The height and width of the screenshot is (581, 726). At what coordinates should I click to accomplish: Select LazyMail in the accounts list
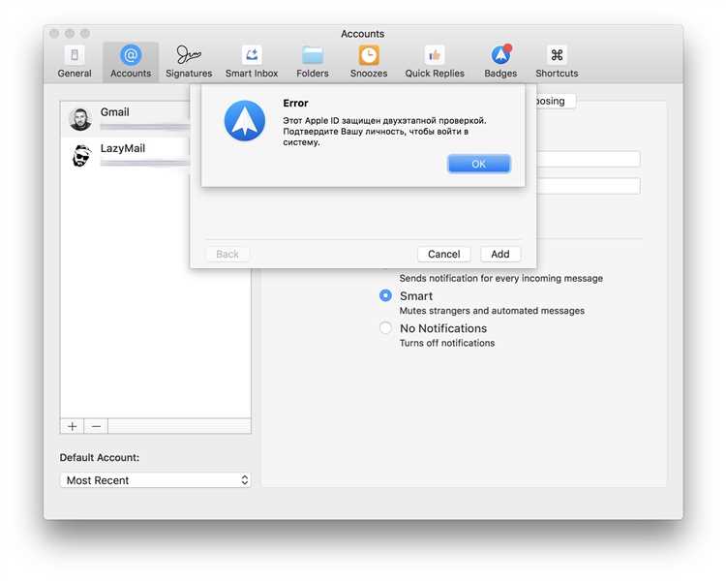[126, 155]
